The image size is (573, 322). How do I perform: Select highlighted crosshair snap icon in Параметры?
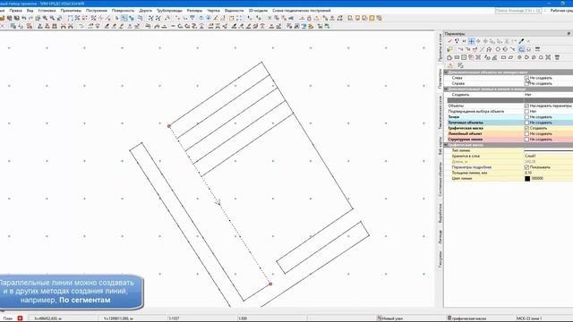[x=472, y=41]
